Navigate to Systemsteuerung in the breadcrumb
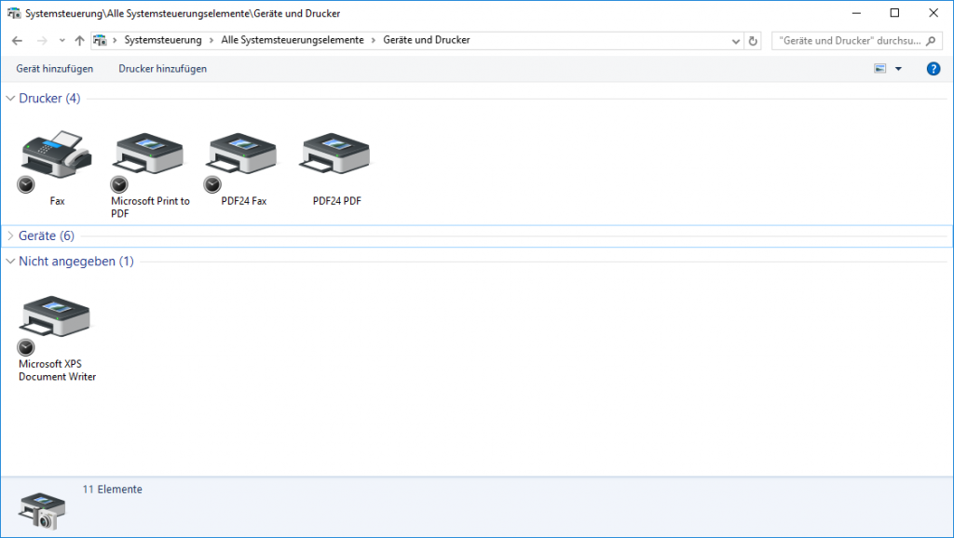 point(163,40)
